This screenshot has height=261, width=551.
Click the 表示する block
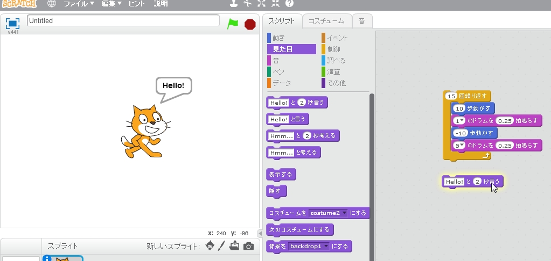281,174
